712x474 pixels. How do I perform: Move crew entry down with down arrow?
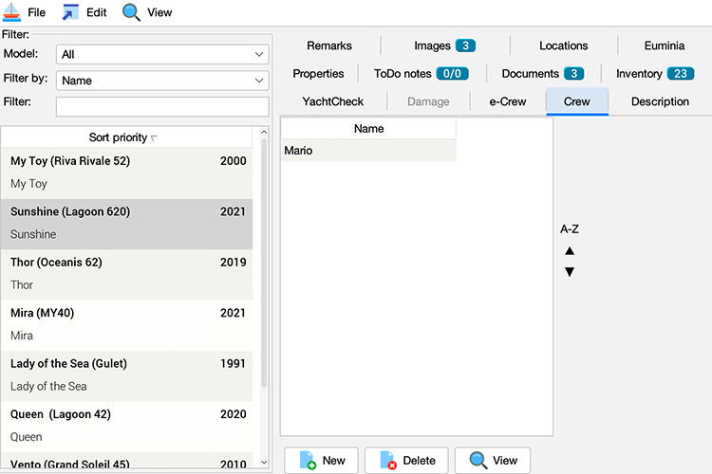pos(570,272)
